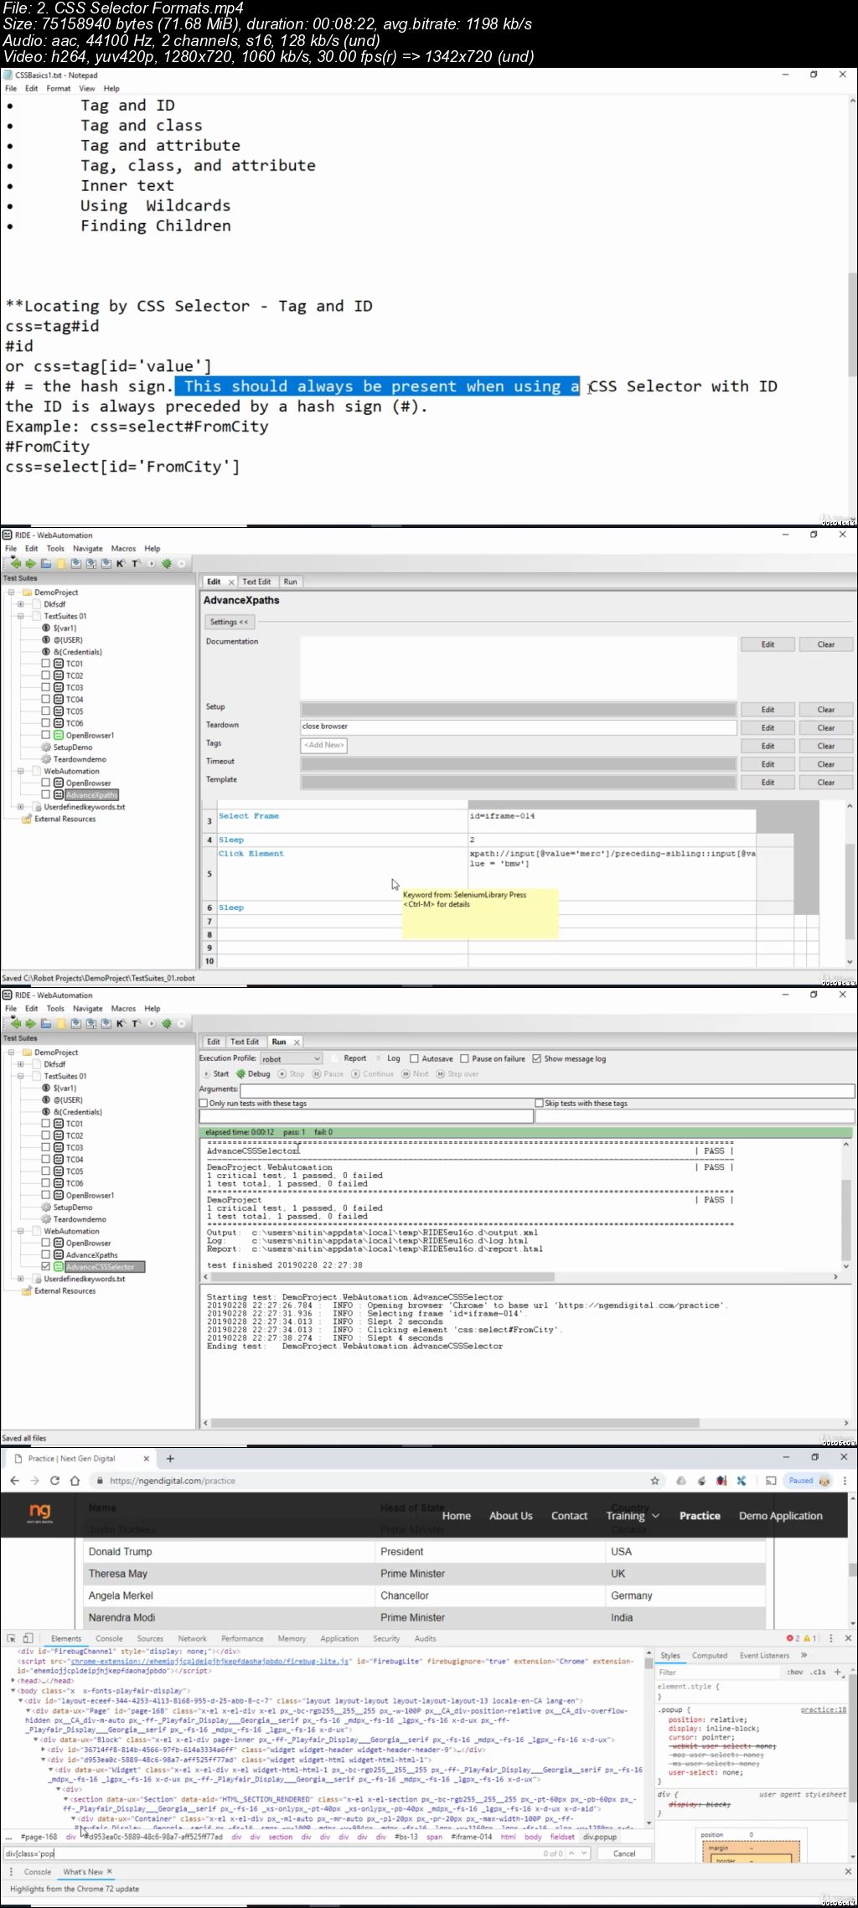The image size is (858, 1908).
Task: Open Macros menu in RIDE AdvanceXpaths window
Action: [x=123, y=549]
